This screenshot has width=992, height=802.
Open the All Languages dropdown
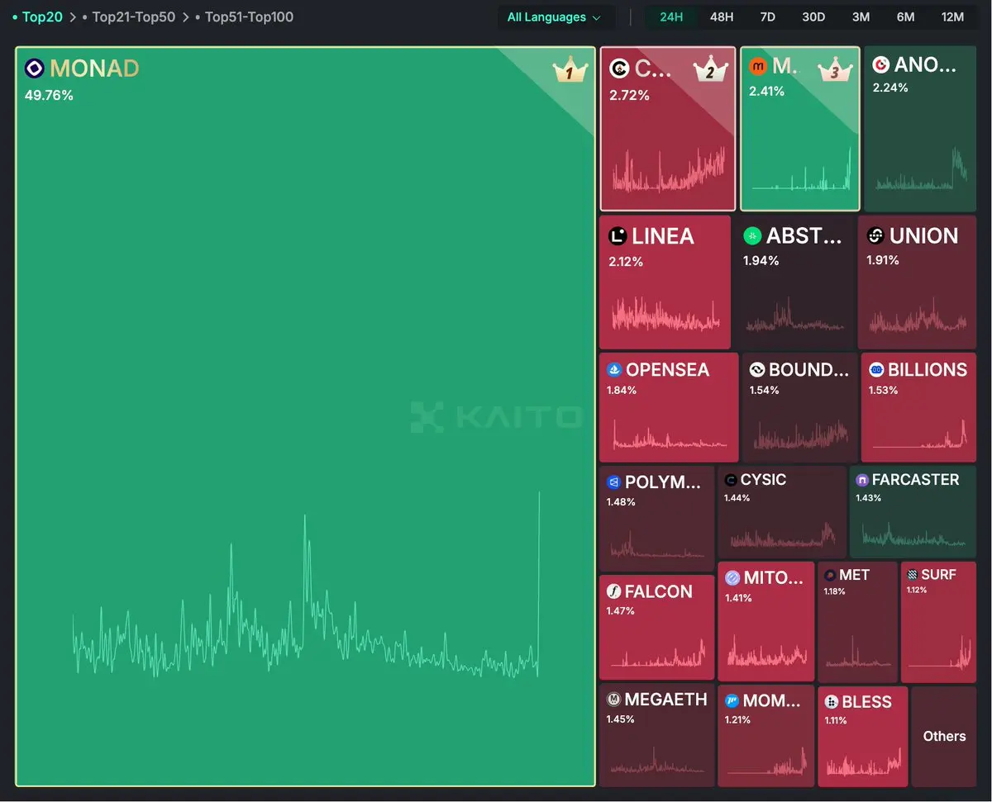[x=556, y=17]
